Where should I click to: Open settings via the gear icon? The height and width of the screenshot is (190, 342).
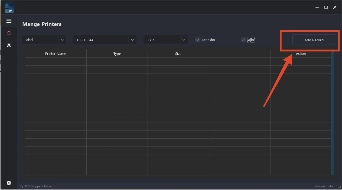click(9, 183)
